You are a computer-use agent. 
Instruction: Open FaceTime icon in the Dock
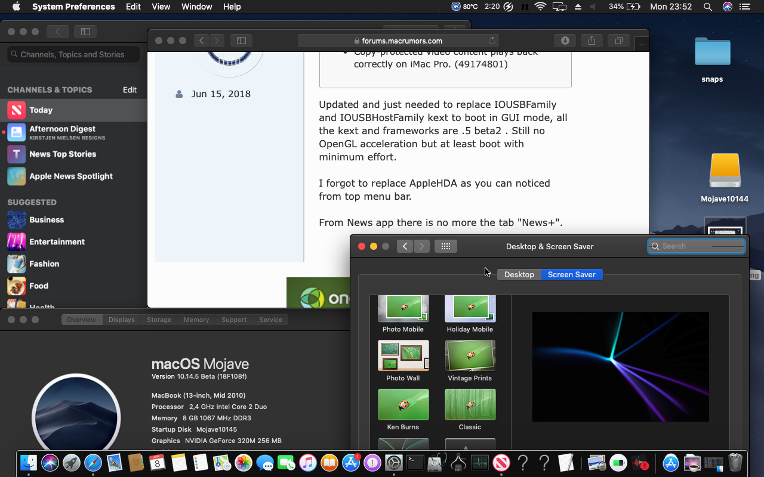286,463
